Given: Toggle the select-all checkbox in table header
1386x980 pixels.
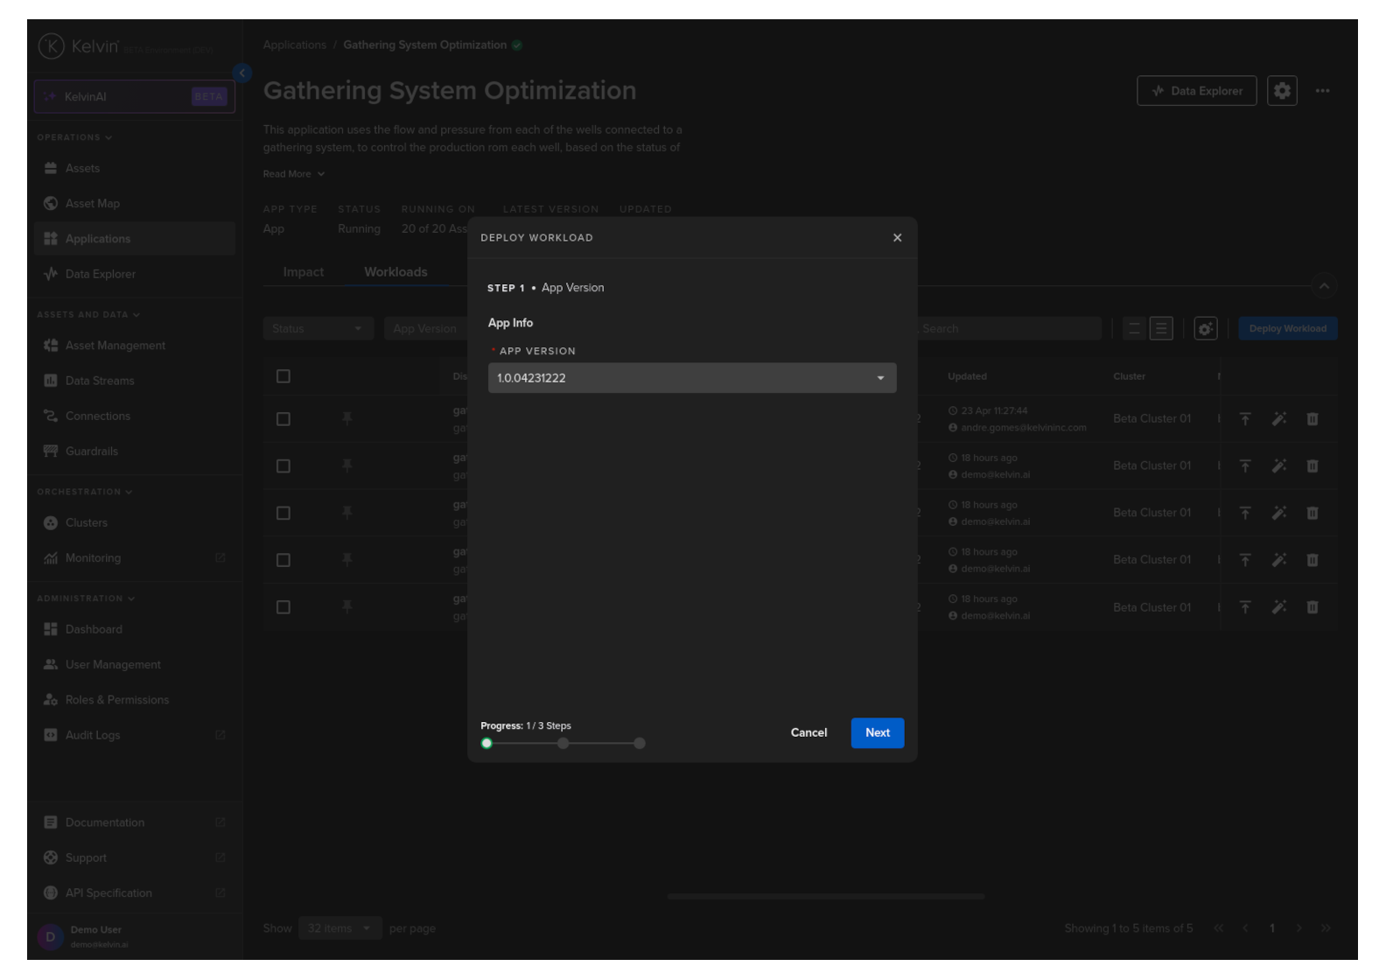Looking at the screenshot, I should [x=283, y=376].
